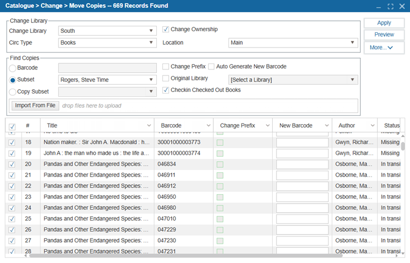The height and width of the screenshot is (263, 410).
Task: Open the Barcode column filter arrow
Action: pyautogui.click(x=208, y=126)
